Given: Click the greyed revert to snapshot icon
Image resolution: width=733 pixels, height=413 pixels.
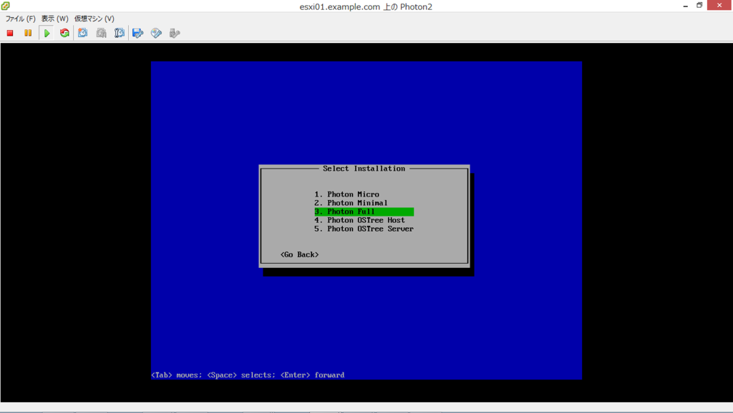Looking at the screenshot, I should point(101,33).
